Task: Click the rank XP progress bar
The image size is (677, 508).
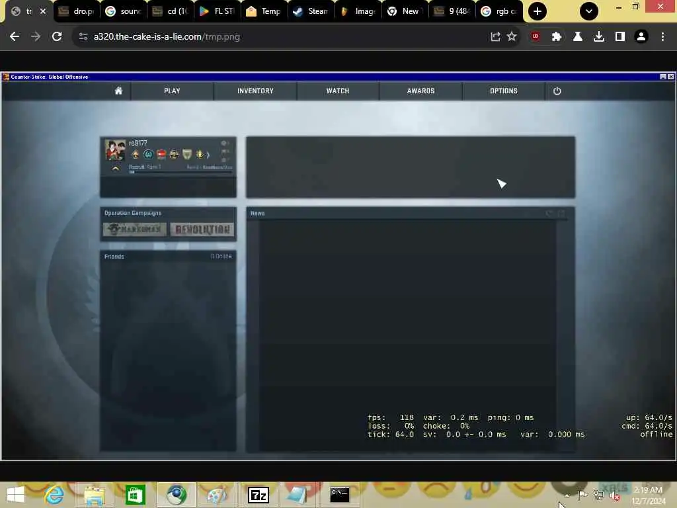Action: pos(180,172)
